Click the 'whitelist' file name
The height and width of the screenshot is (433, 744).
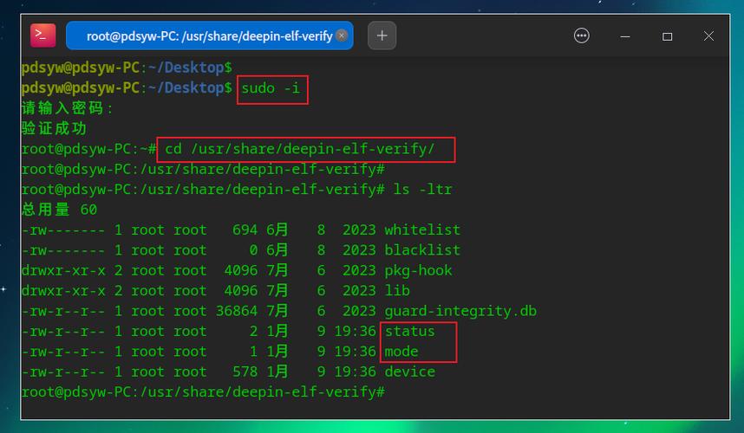(422, 229)
